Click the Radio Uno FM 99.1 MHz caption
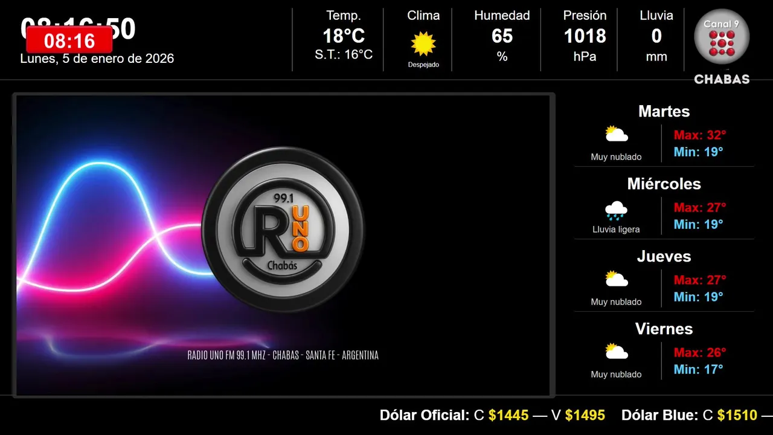This screenshot has width=773, height=435. click(283, 355)
